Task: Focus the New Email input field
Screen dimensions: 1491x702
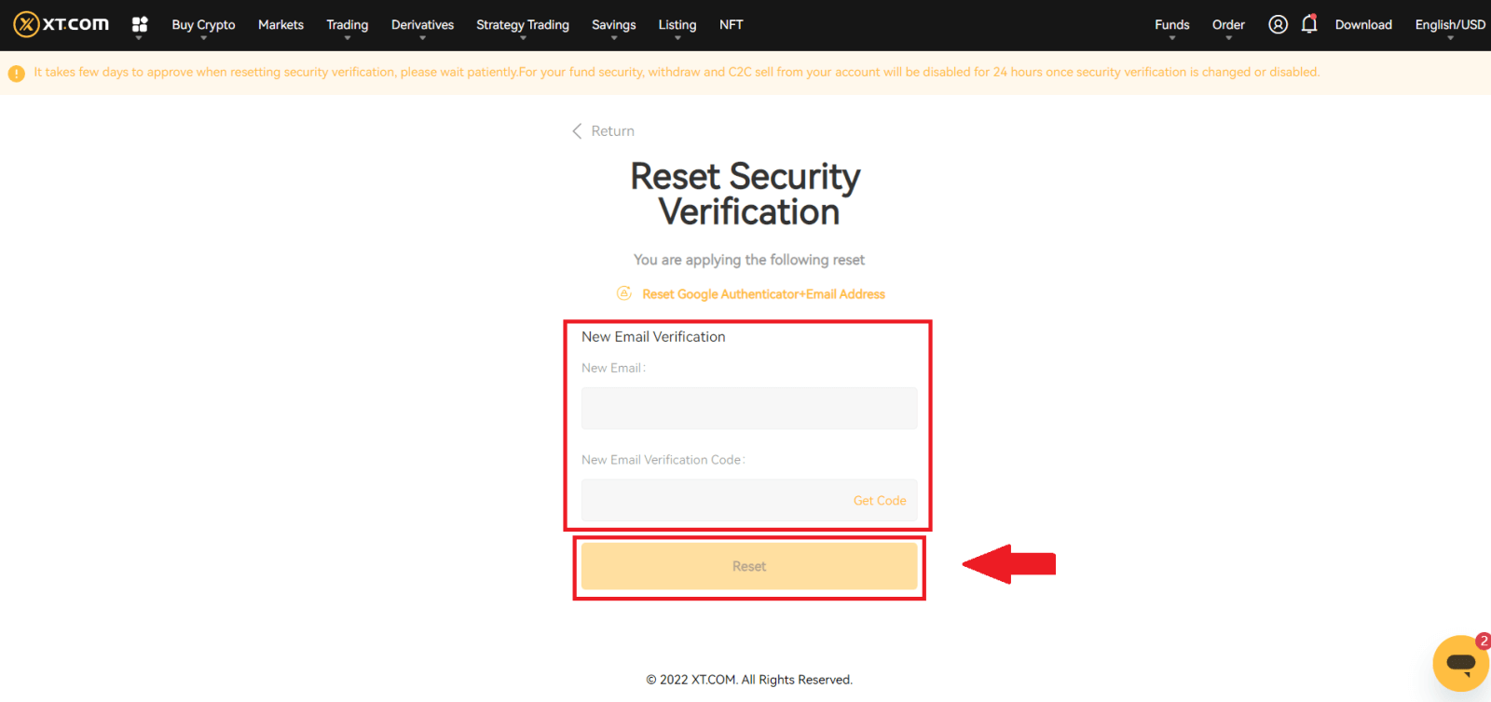Action: click(x=748, y=409)
